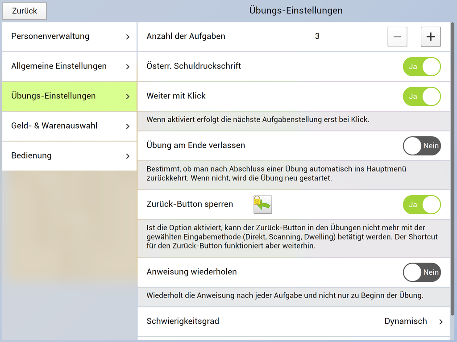457x342 pixels.
Task: Enable Übung am Ende verlassen
Action: (421, 146)
